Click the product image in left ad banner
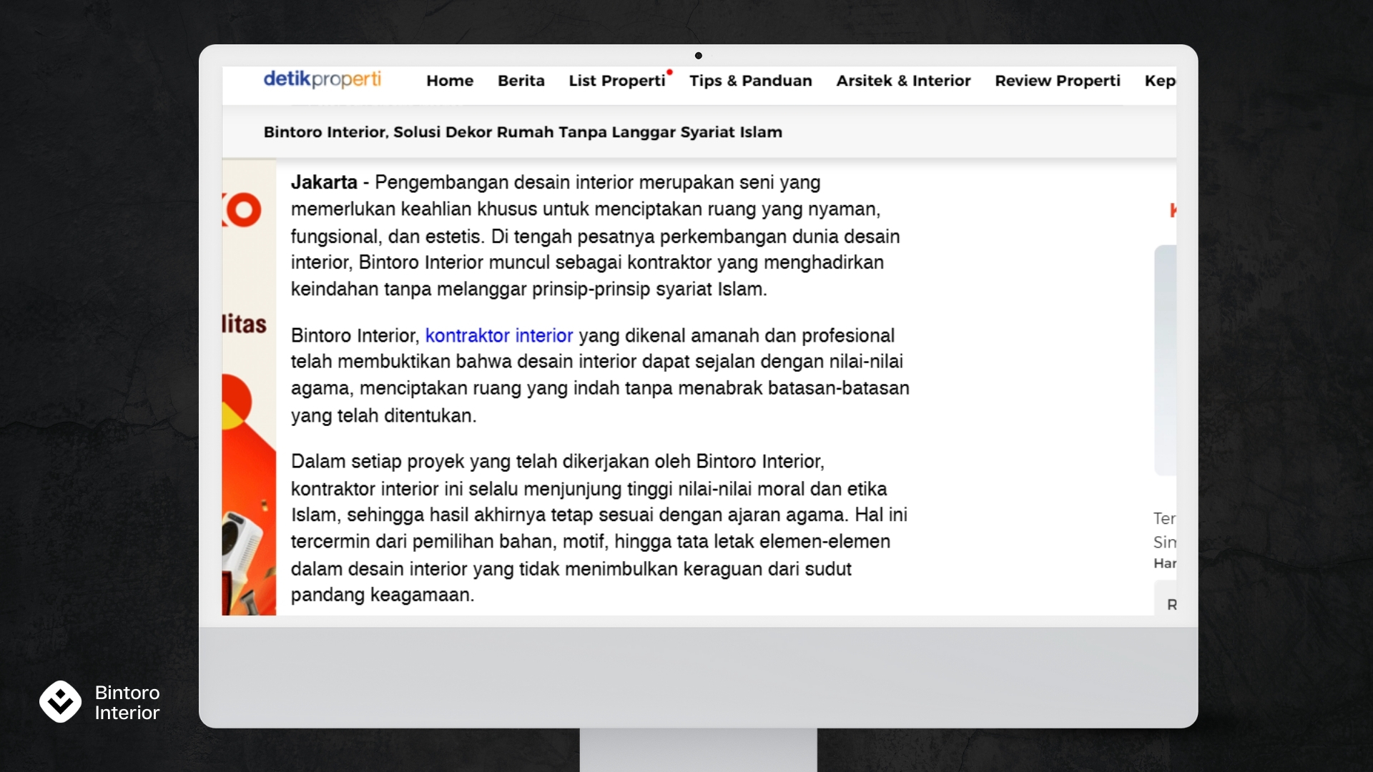 tap(242, 547)
